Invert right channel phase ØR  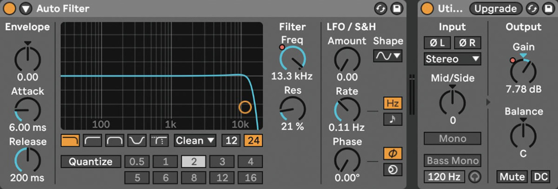[x=467, y=43]
